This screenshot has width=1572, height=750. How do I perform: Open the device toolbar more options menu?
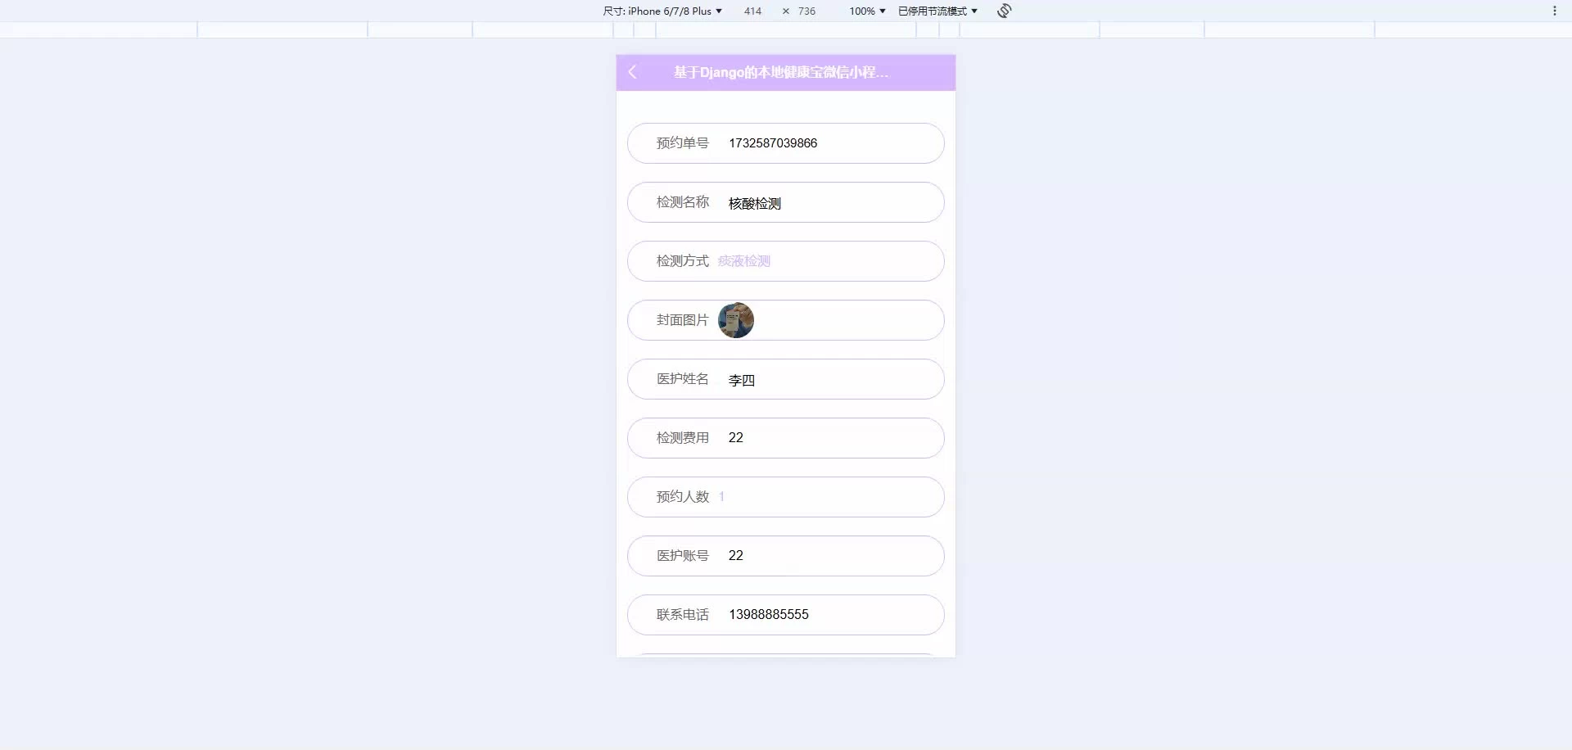point(1554,11)
